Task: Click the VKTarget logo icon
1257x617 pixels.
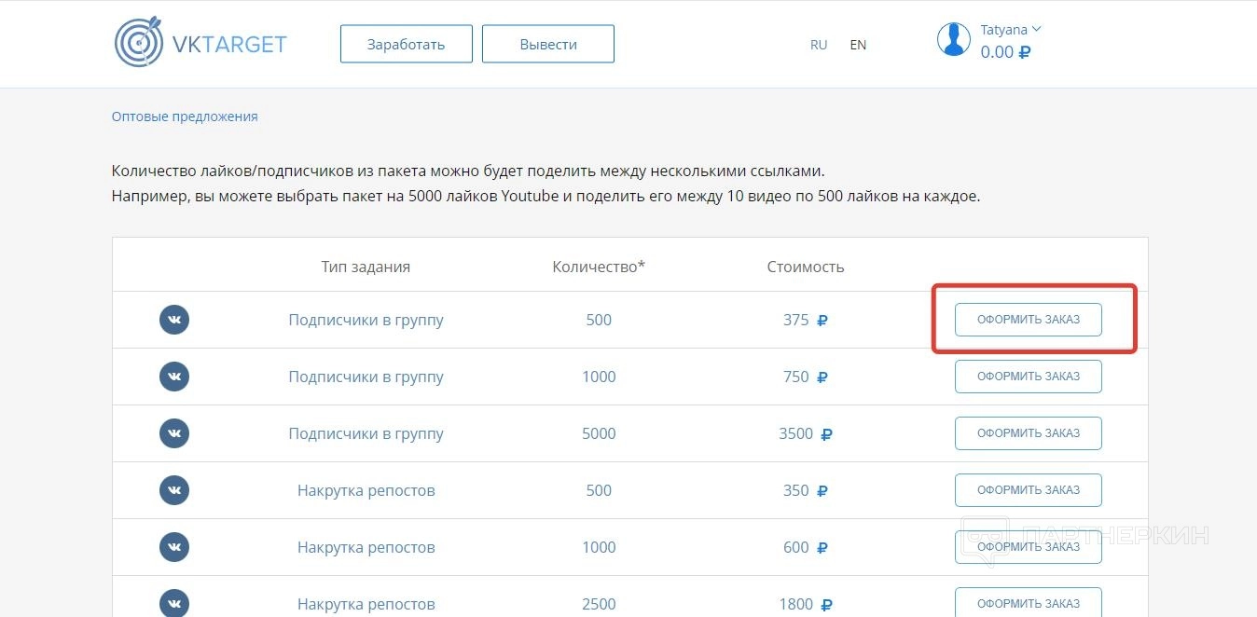Action: [x=138, y=43]
